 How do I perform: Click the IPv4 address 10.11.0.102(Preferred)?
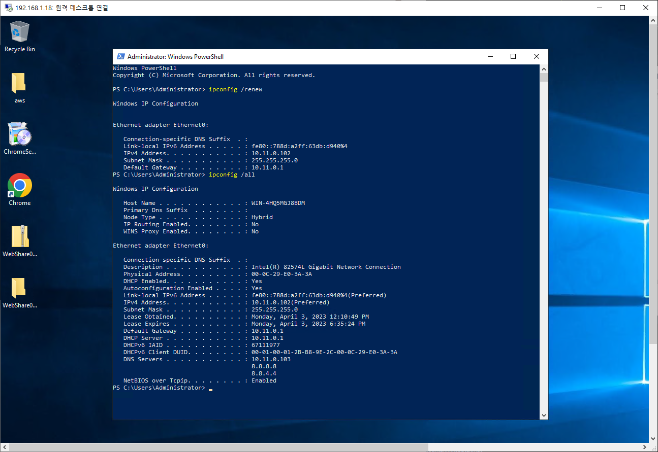point(290,302)
